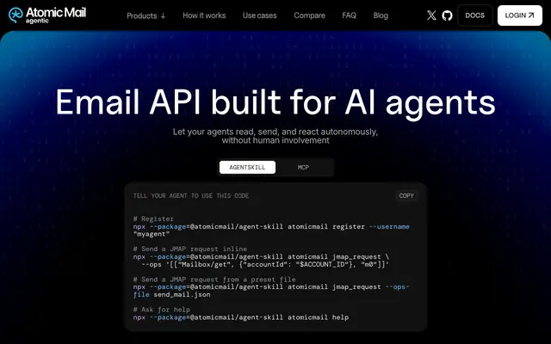Click the 'send_mail.json' file name
The image size is (551, 344).
182,294
